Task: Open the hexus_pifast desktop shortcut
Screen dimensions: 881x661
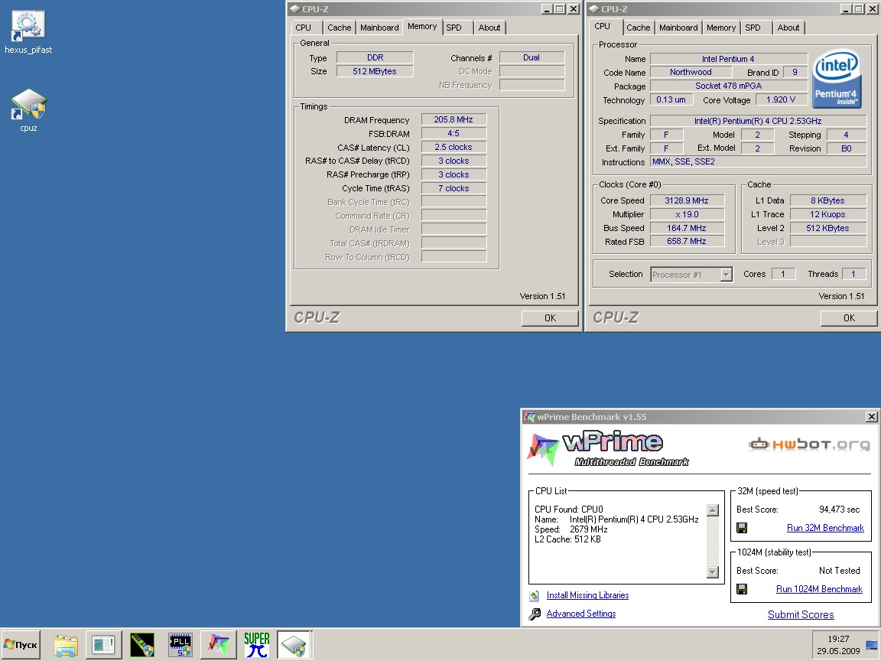Action: point(28,33)
